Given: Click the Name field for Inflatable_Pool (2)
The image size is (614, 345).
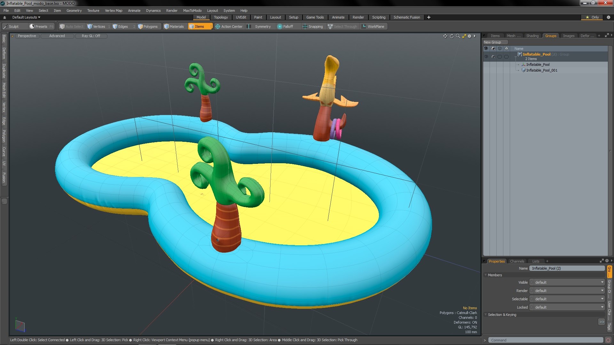Looking at the screenshot, I should [567, 268].
